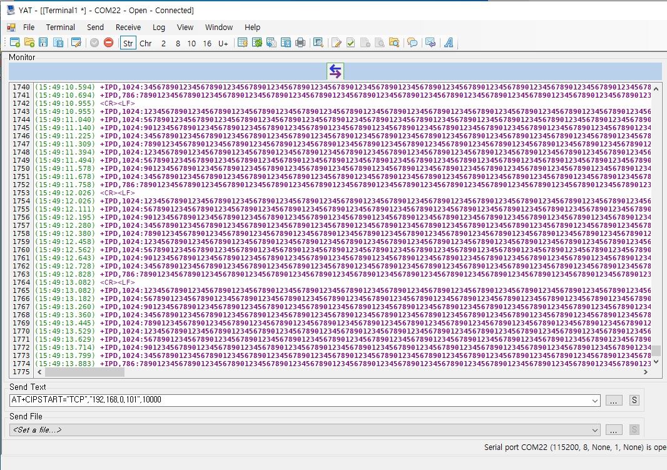Click the Log Settings pencil icon
The width and height of the screenshot is (667, 470).
click(337, 43)
